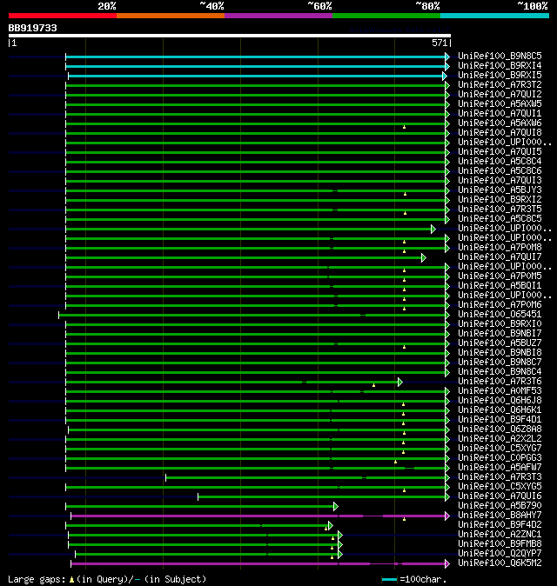The width and height of the screenshot is (557, 586).
Task: Click UniRef100_A7R3T3 label
Action: pyautogui.click(x=500, y=477)
